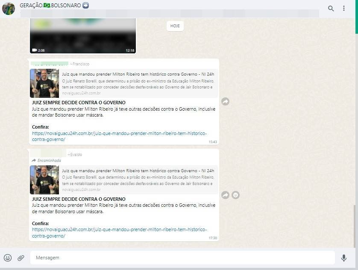
Task: Open the emoji picker in composer
Action: pos(8,258)
